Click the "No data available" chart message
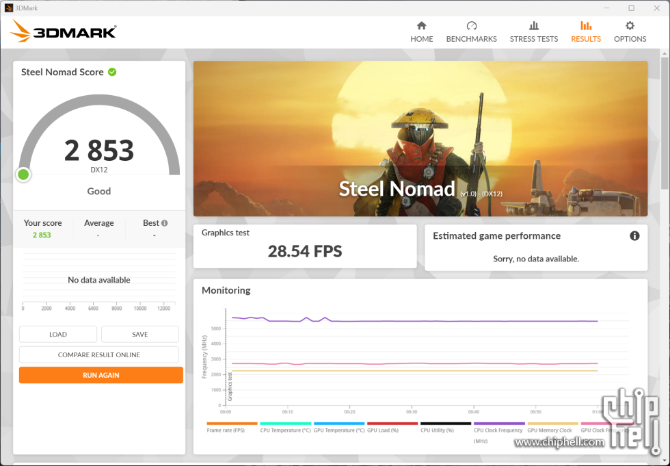The image size is (670, 466). coord(99,280)
